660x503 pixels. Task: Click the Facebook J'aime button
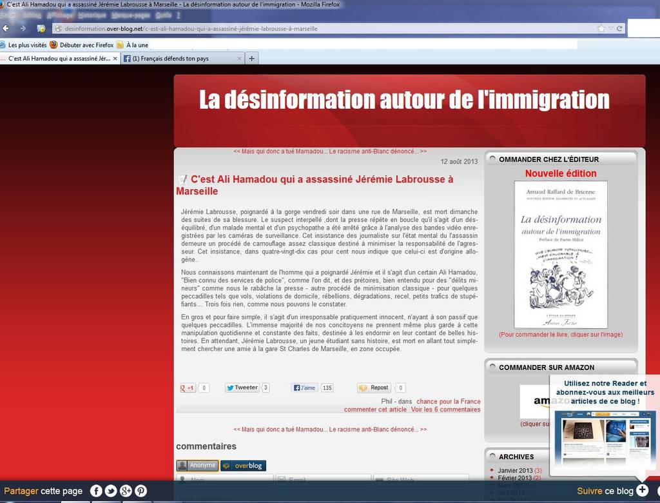[x=305, y=388]
